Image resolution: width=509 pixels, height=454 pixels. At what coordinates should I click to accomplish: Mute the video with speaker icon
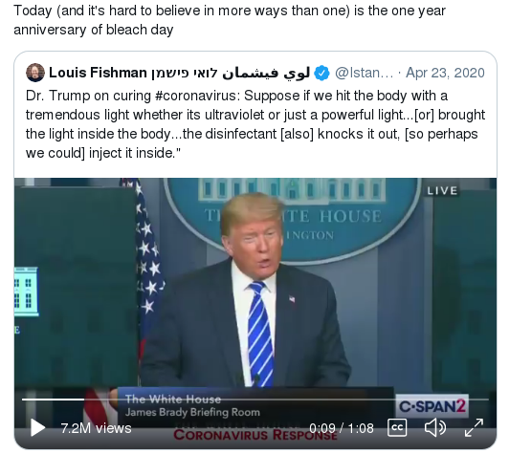[435, 428]
